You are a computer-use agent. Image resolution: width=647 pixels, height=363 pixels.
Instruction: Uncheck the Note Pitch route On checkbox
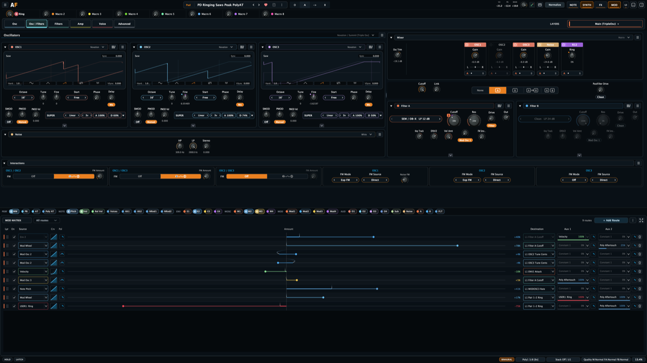[x=14, y=289]
